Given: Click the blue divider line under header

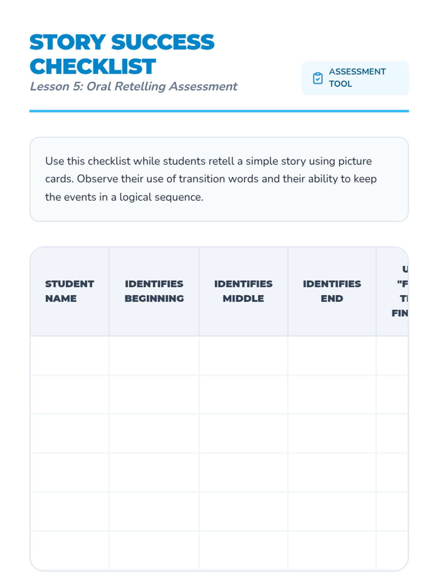Looking at the screenshot, I should click(219, 111).
